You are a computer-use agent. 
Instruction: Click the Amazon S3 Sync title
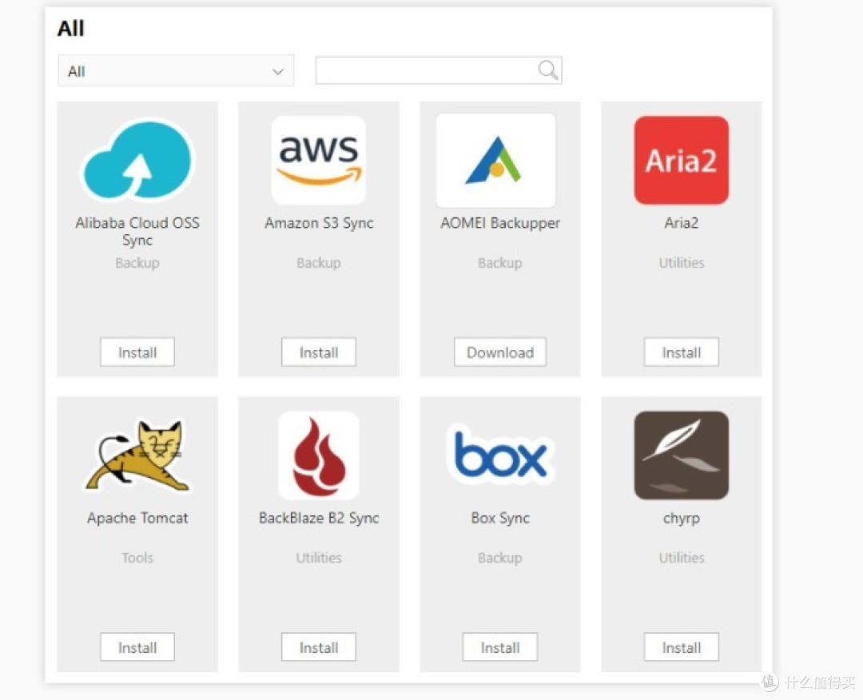click(319, 223)
